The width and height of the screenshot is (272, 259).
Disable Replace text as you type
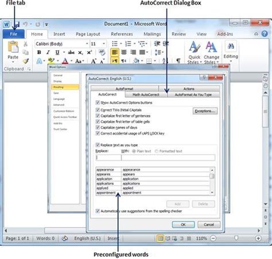pos(98,145)
